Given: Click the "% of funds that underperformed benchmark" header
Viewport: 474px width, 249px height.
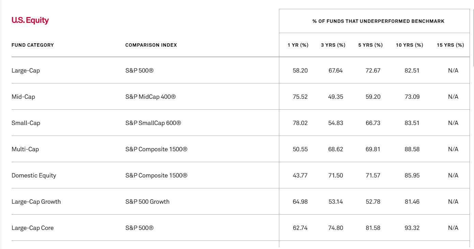Looking at the screenshot, I should click(x=379, y=21).
